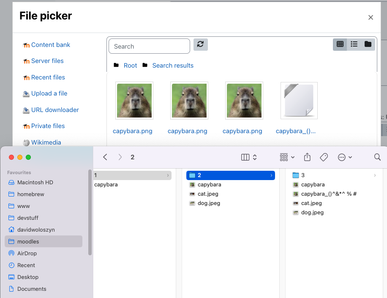The height and width of the screenshot is (298, 387).
Task: Select the second capybara.png thumbnail
Action: point(189,101)
